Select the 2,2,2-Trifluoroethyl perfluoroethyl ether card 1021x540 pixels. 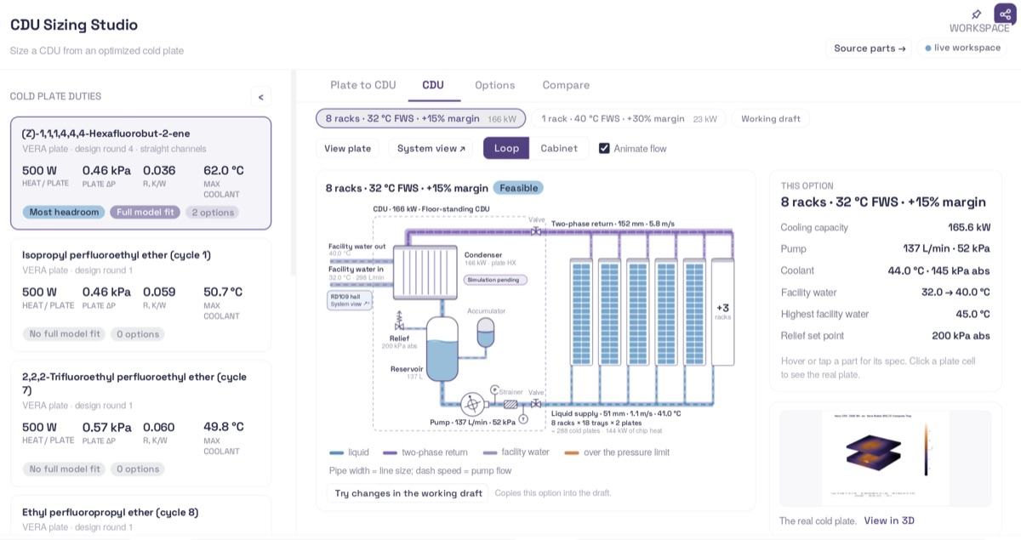pos(141,423)
